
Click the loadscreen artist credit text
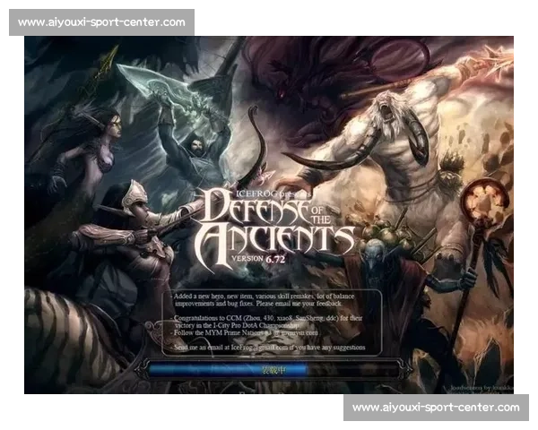pyautogui.click(x=482, y=388)
